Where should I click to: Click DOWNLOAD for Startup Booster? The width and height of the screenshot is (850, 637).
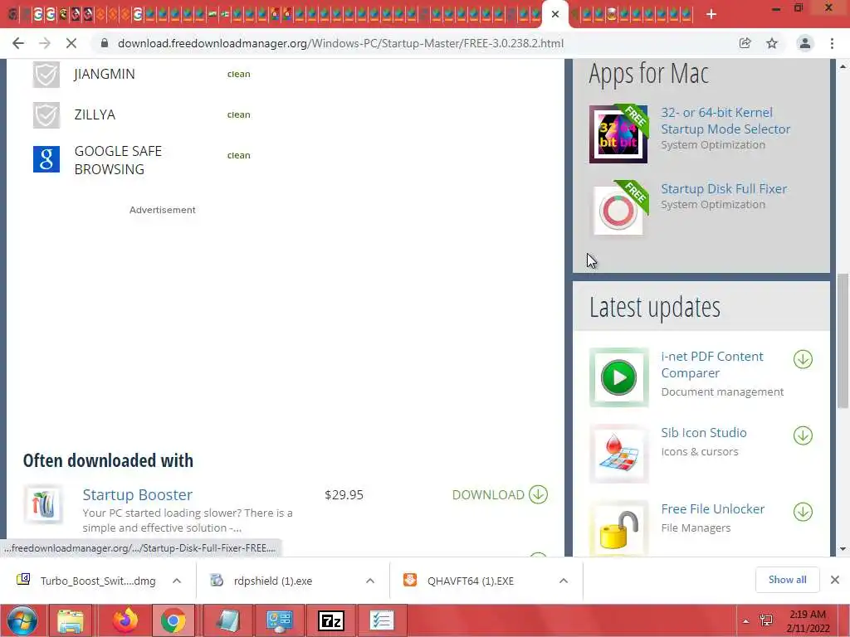(x=500, y=494)
